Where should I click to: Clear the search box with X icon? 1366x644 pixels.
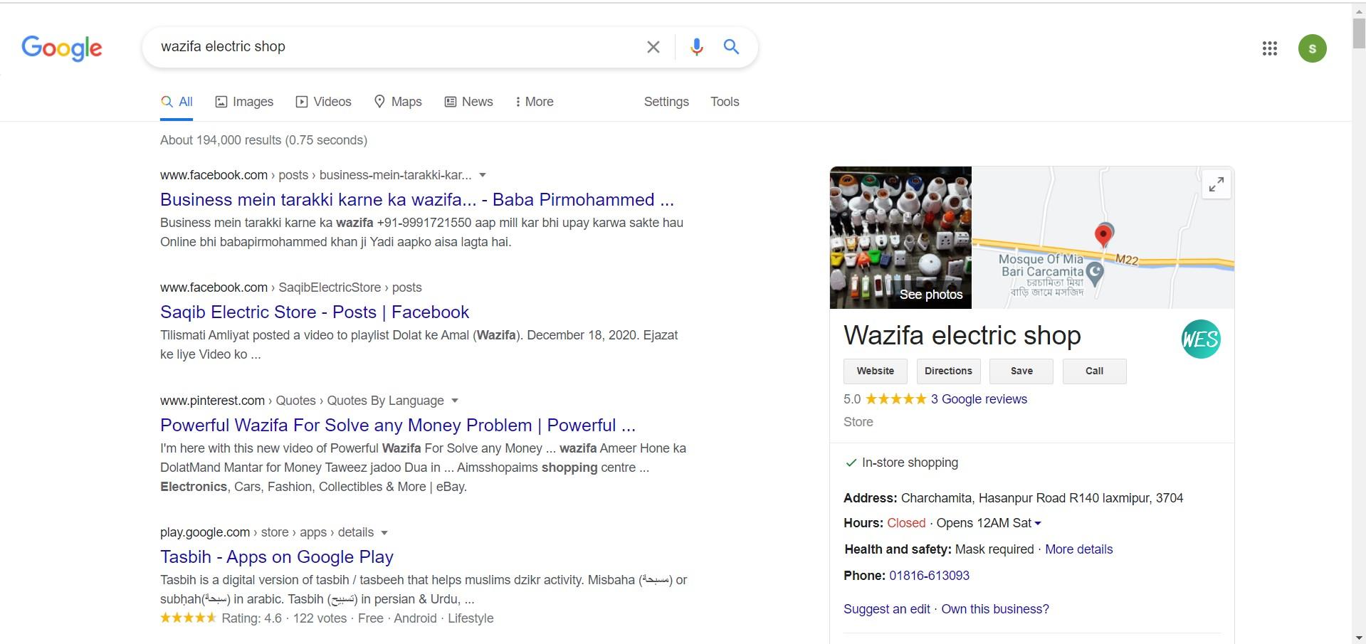(x=653, y=47)
